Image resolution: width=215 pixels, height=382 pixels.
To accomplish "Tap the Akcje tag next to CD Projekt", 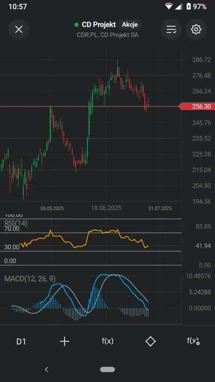I will point(130,25).
